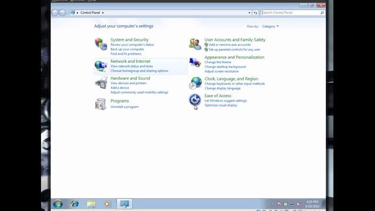Click Choose homegroup and sharing options

point(139,71)
